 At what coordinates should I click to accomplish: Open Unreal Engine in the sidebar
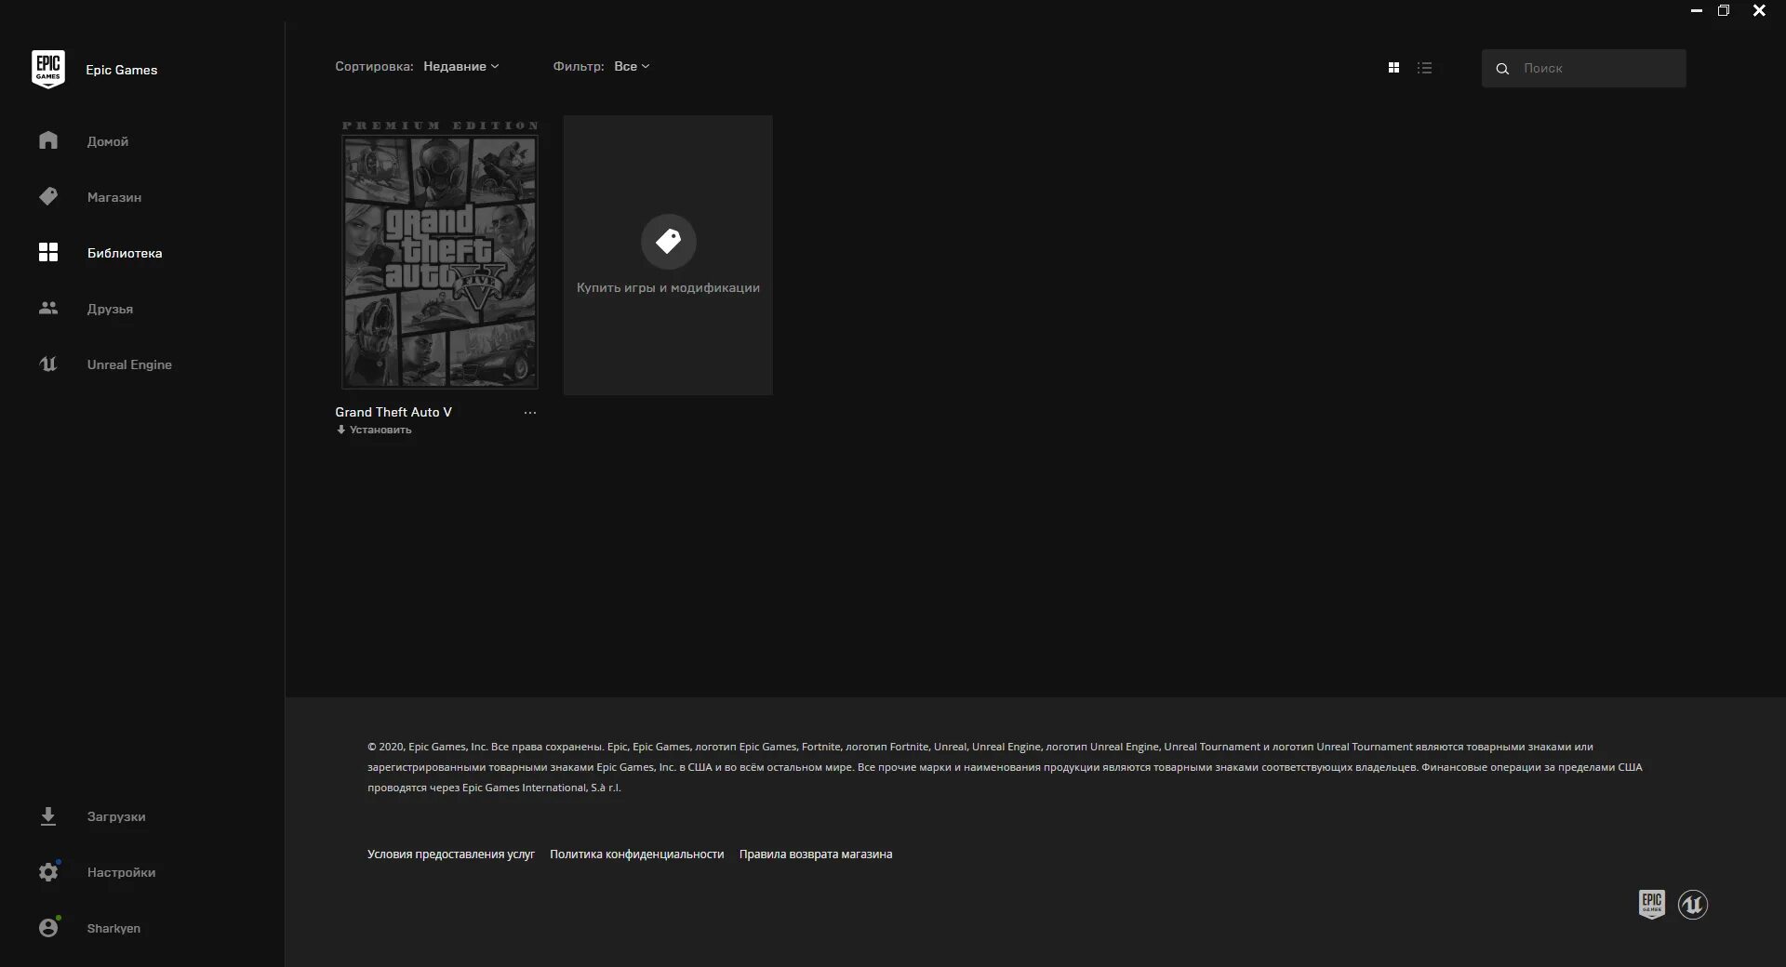coord(129,364)
